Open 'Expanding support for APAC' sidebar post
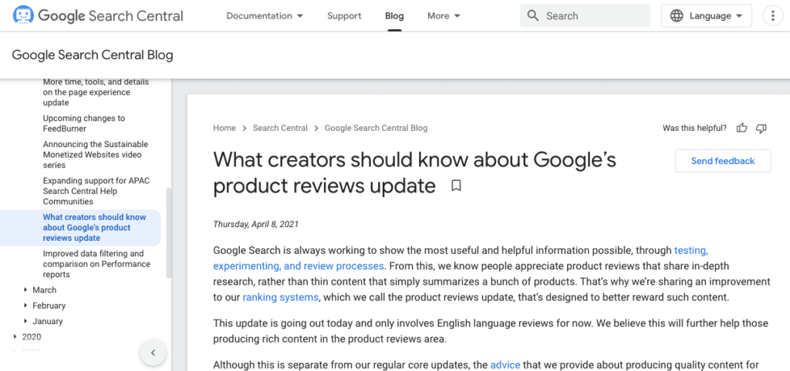 96,191
